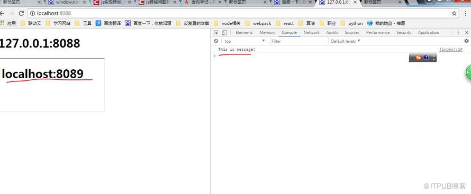Open the 百度翻译 bookmark
This screenshot has width=471, height=194.
[x=108, y=23]
